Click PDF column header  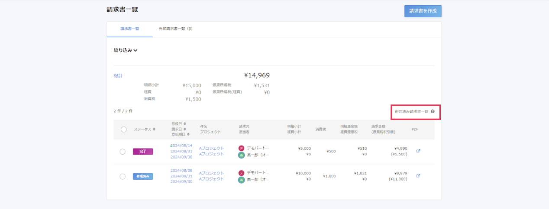(415, 129)
